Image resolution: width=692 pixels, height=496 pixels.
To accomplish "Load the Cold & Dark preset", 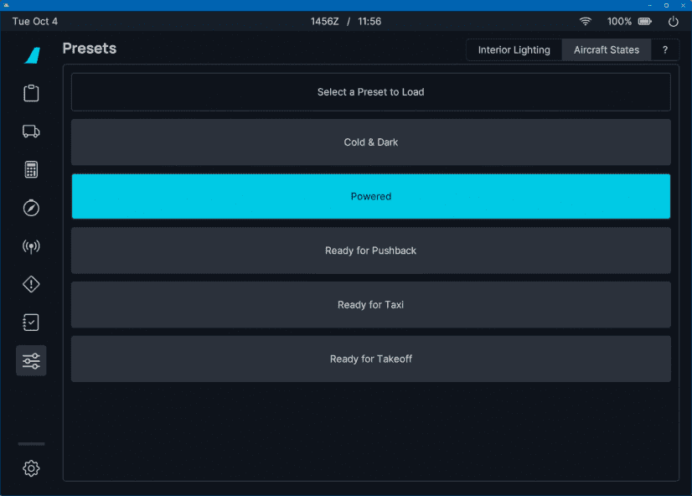I will [370, 142].
